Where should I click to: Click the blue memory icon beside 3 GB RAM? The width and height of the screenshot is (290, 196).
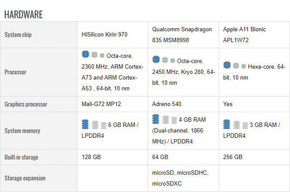click(227, 124)
